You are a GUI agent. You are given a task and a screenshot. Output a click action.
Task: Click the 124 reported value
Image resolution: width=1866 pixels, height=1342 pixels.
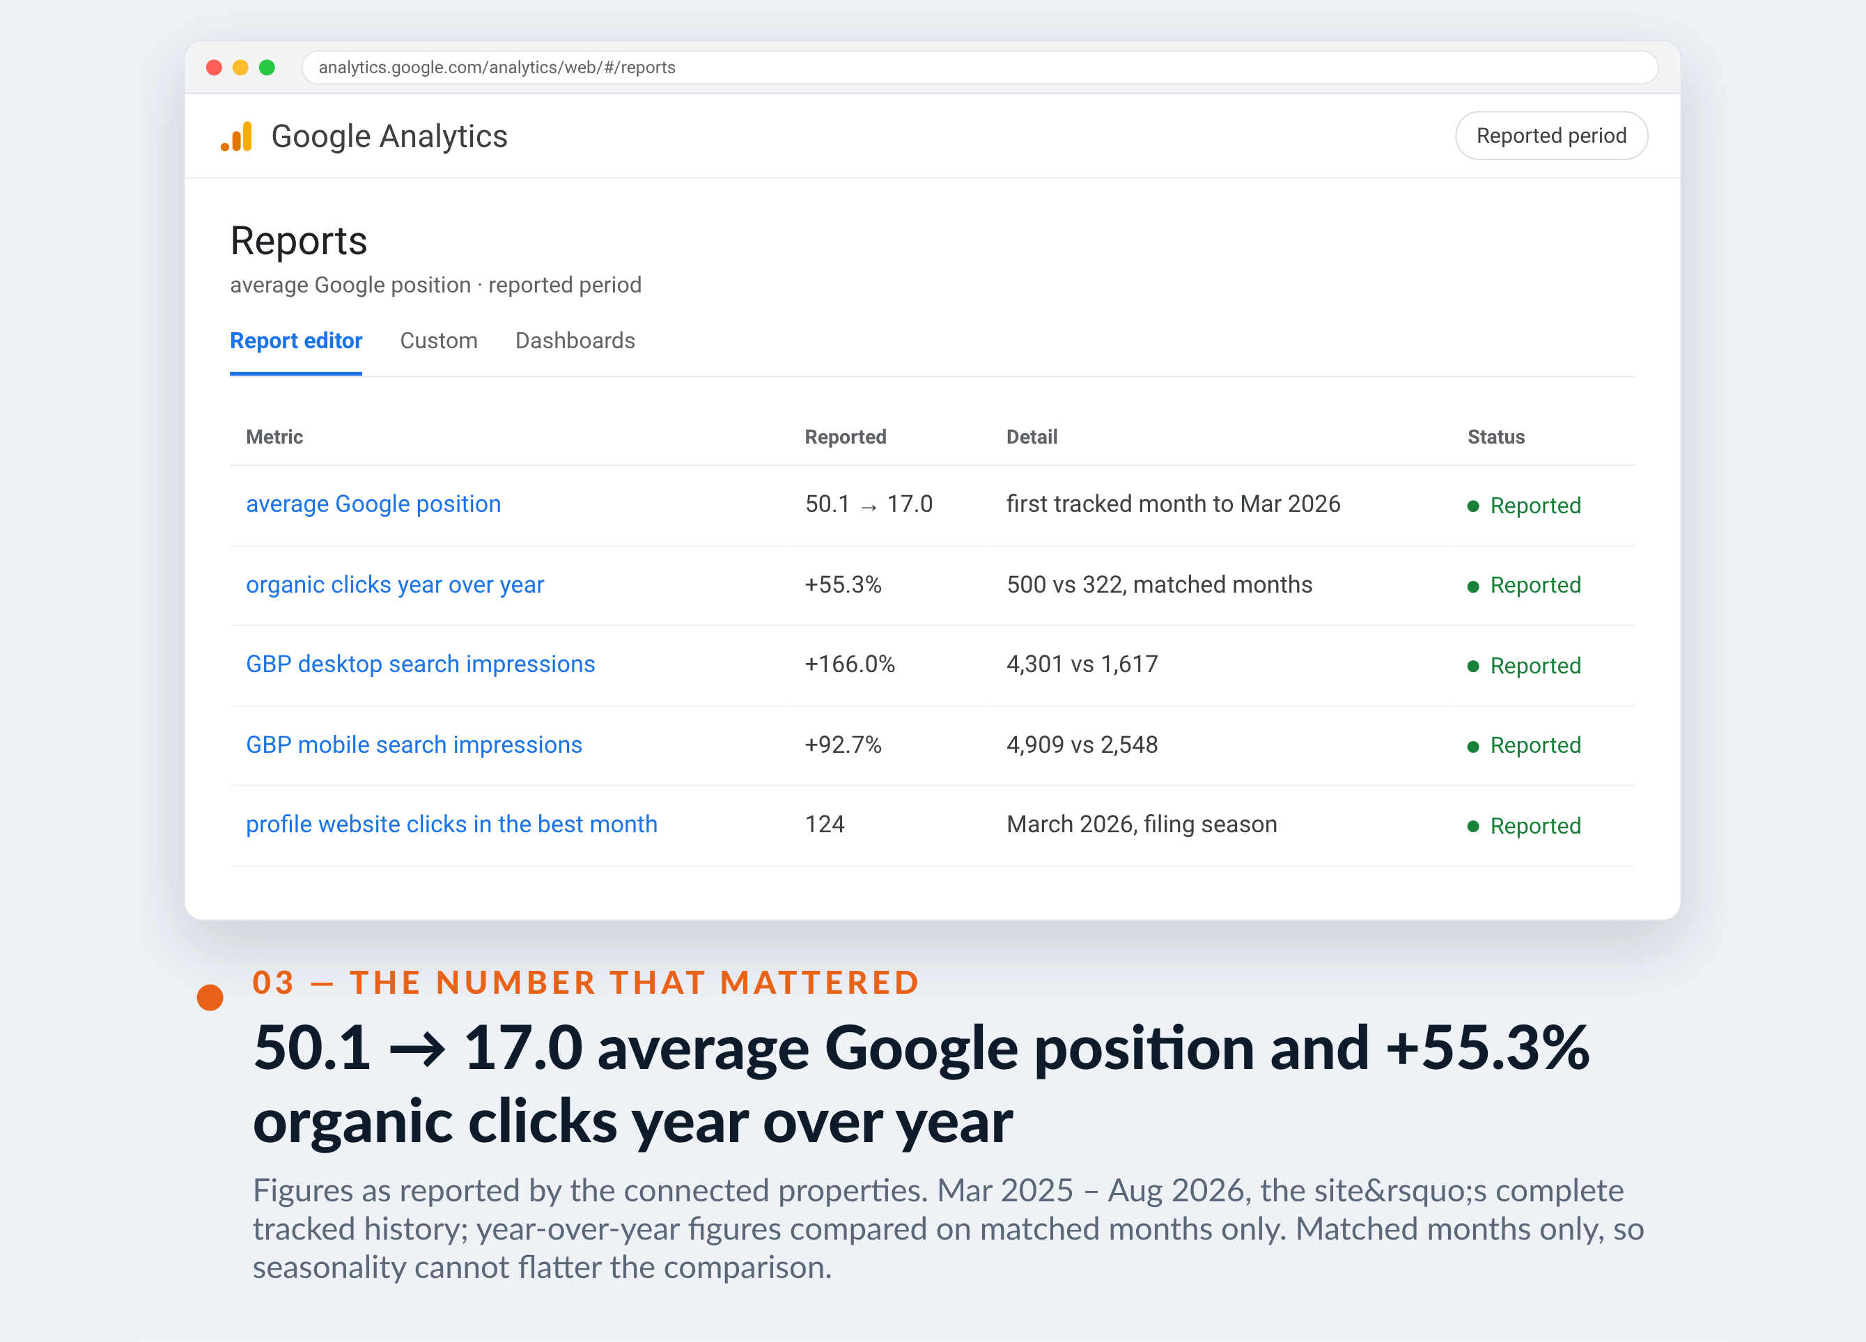tap(825, 825)
